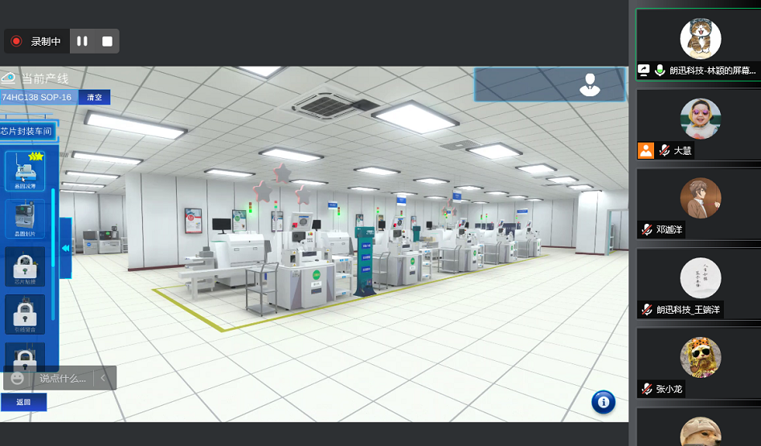This screenshot has width=761, height=446.
Task: Click the muted microphone icon for 张小龙
Action: (646, 389)
